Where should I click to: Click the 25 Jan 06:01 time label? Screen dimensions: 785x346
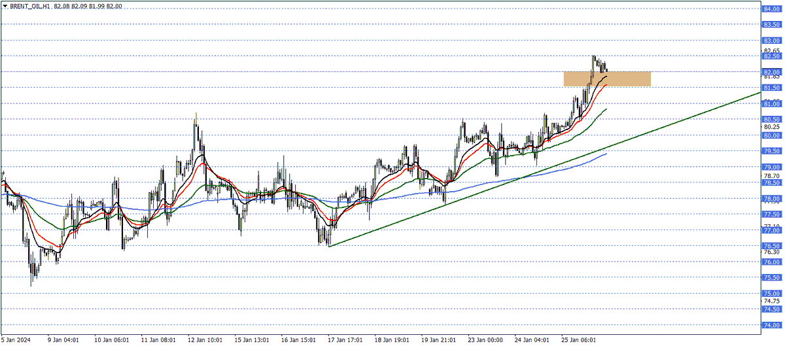click(578, 340)
